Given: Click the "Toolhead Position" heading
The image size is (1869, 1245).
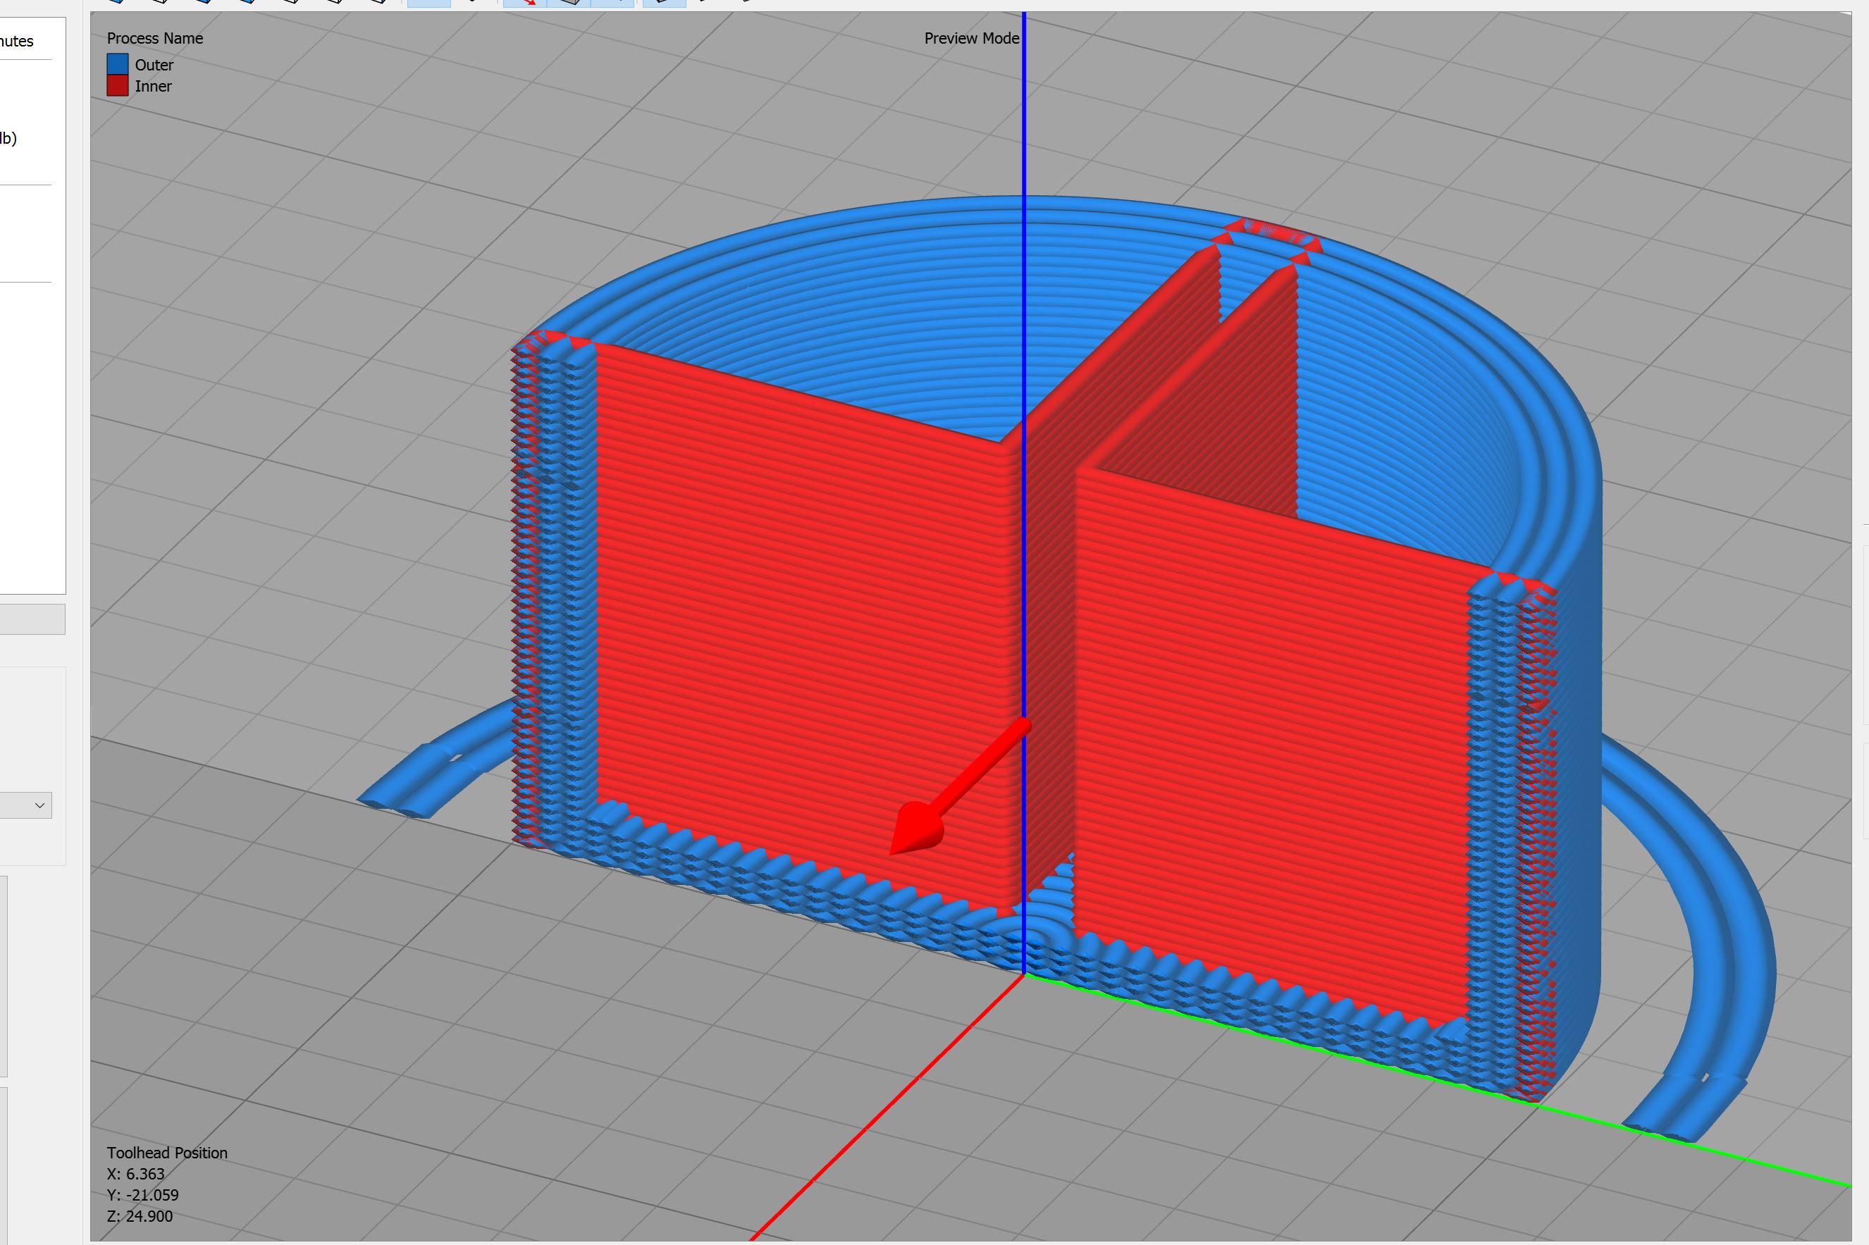Looking at the screenshot, I should coord(168,1153).
